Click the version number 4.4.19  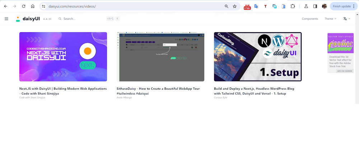click(47, 19)
